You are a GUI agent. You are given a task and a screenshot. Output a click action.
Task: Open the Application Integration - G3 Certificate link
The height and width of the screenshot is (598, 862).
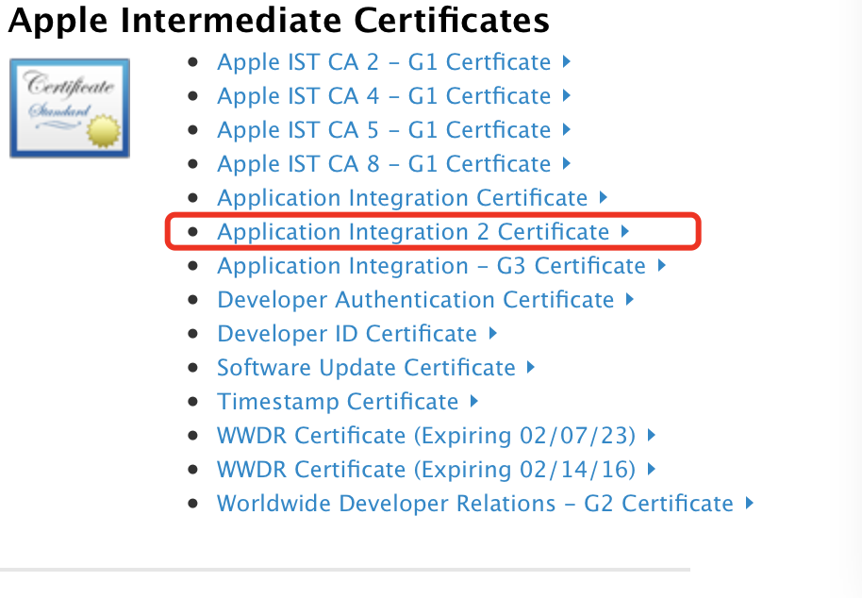coord(431,266)
